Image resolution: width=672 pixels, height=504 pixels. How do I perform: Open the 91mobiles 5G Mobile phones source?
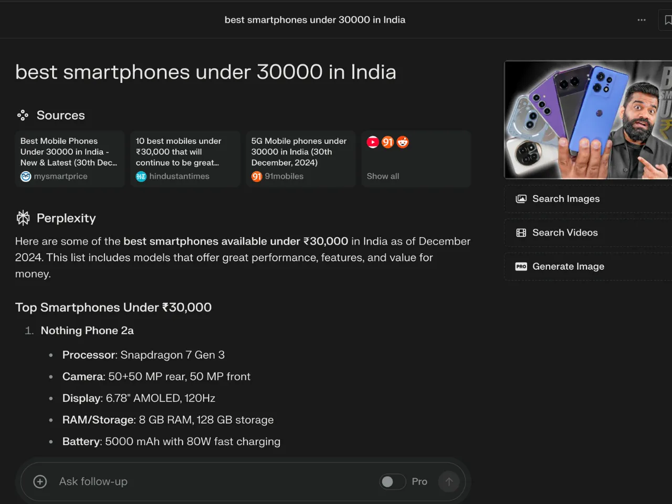301,159
